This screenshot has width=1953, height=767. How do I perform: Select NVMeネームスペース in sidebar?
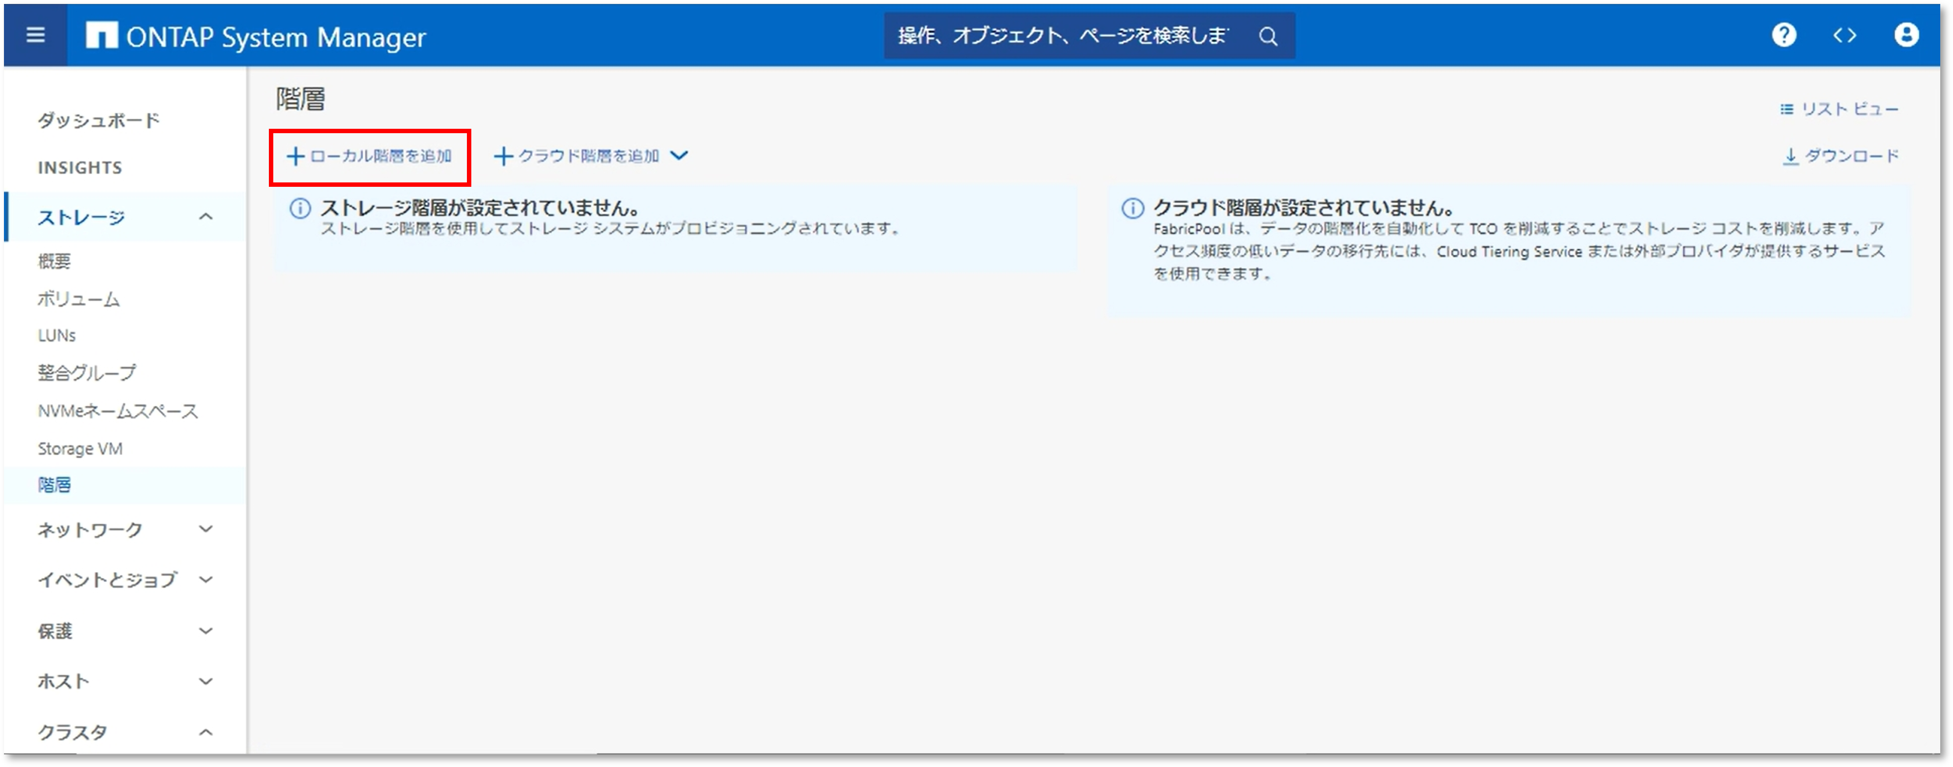117,411
